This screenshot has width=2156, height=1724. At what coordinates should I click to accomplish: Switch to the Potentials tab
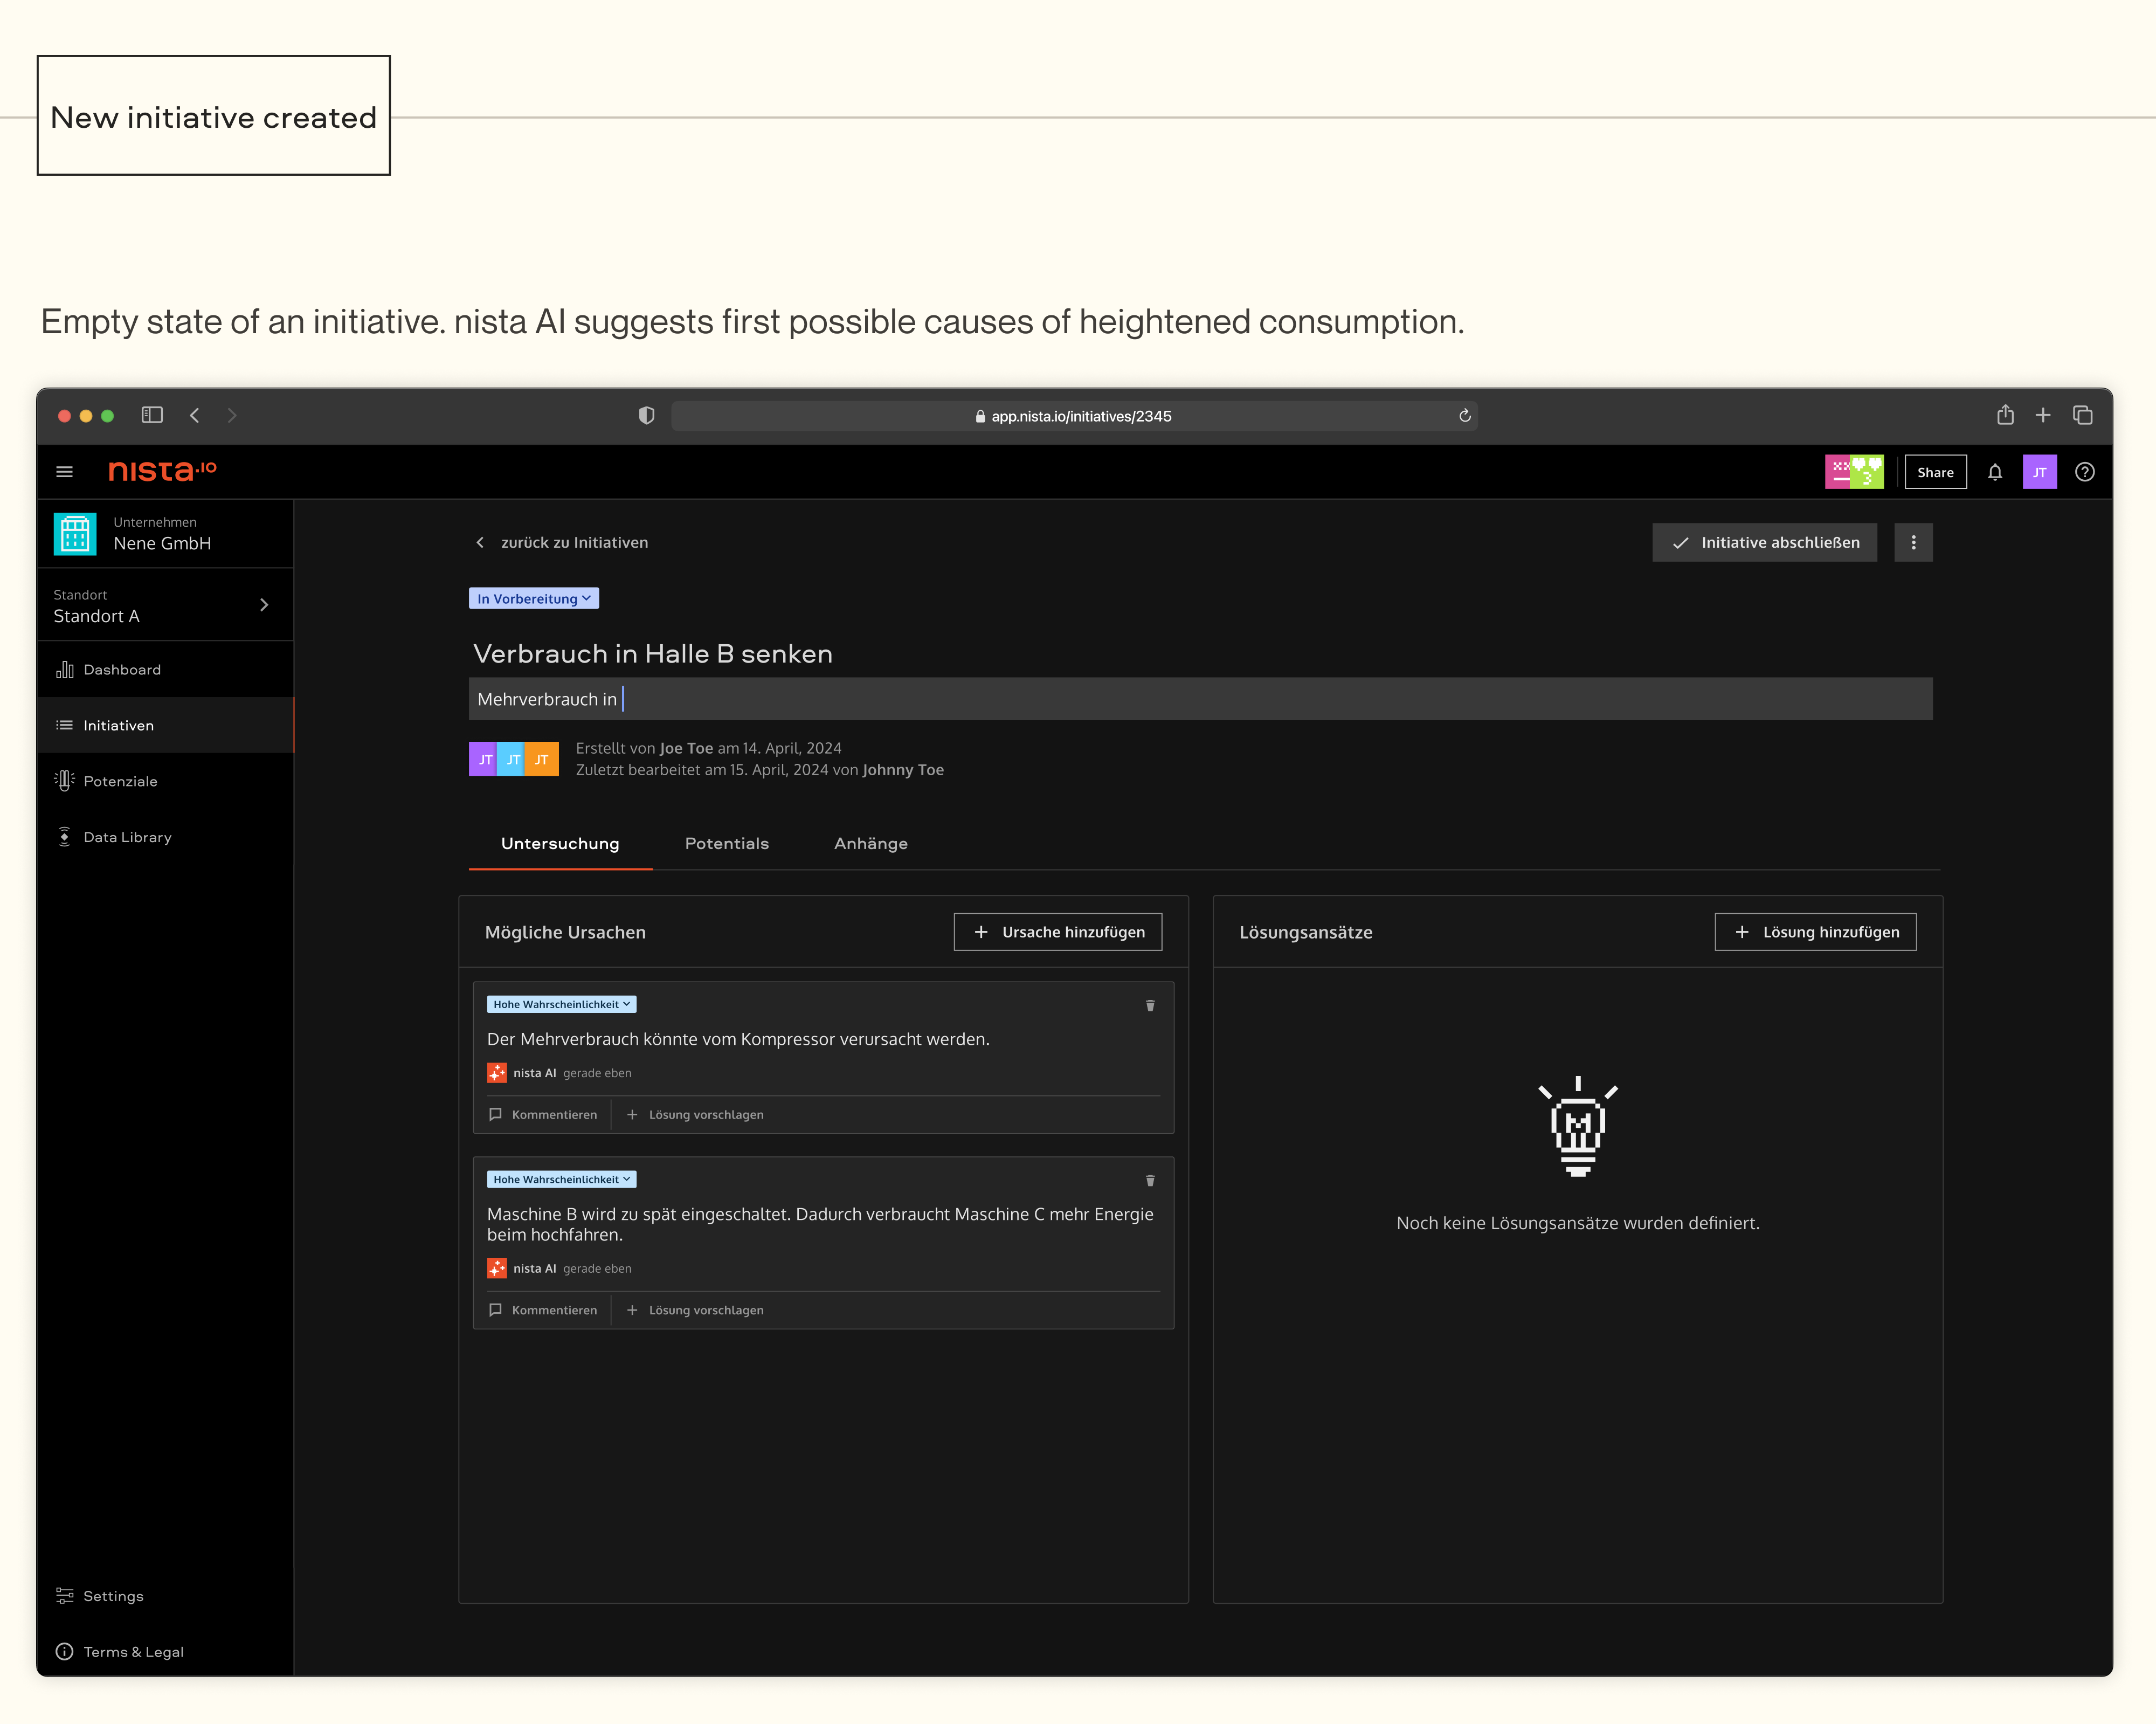coord(726,843)
